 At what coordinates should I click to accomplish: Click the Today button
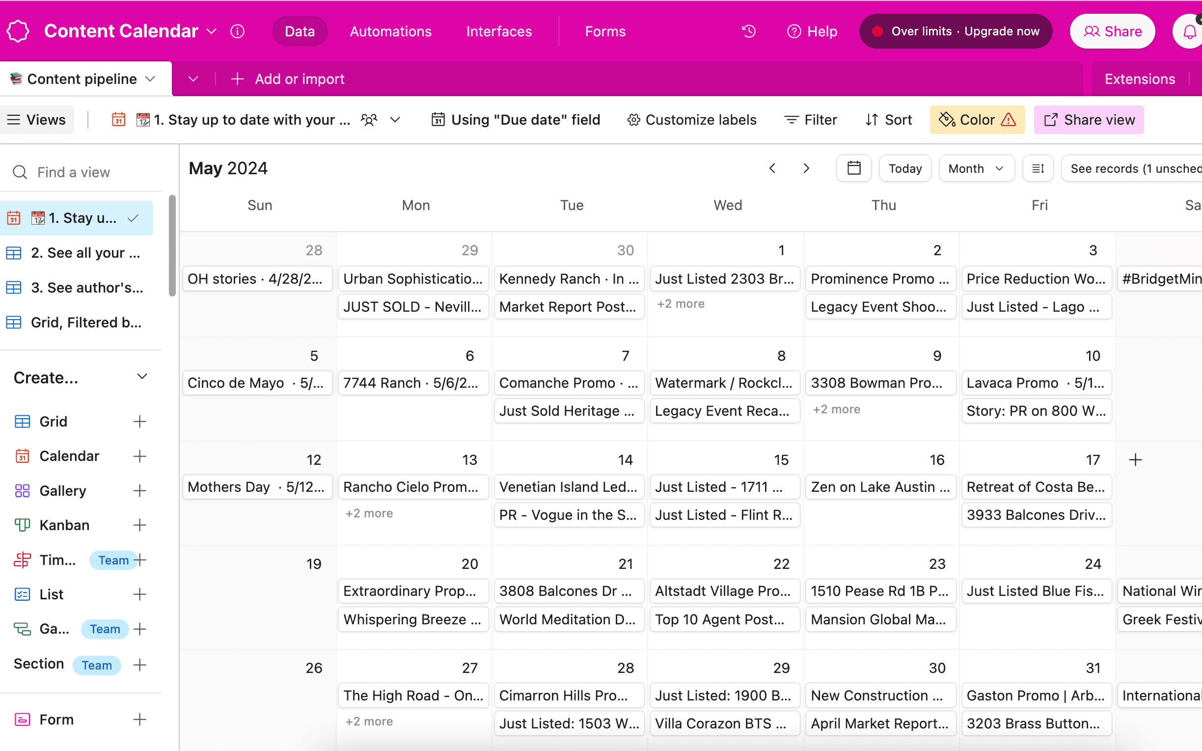905,168
